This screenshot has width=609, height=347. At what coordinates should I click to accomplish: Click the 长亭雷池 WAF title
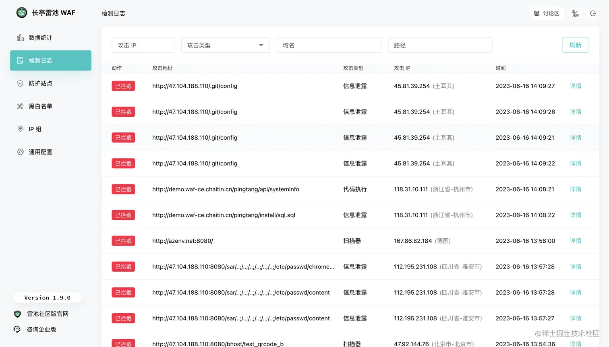(54, 13)
